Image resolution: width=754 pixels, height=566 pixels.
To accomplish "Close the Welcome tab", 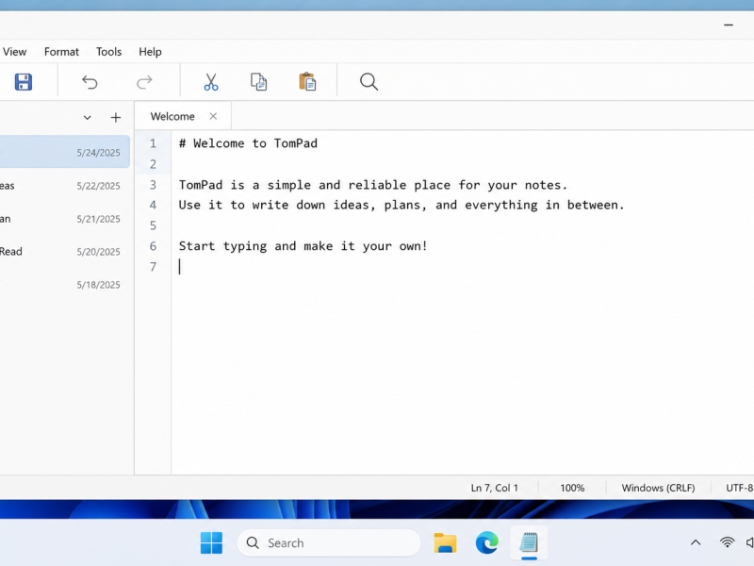I will coord(213,116).
